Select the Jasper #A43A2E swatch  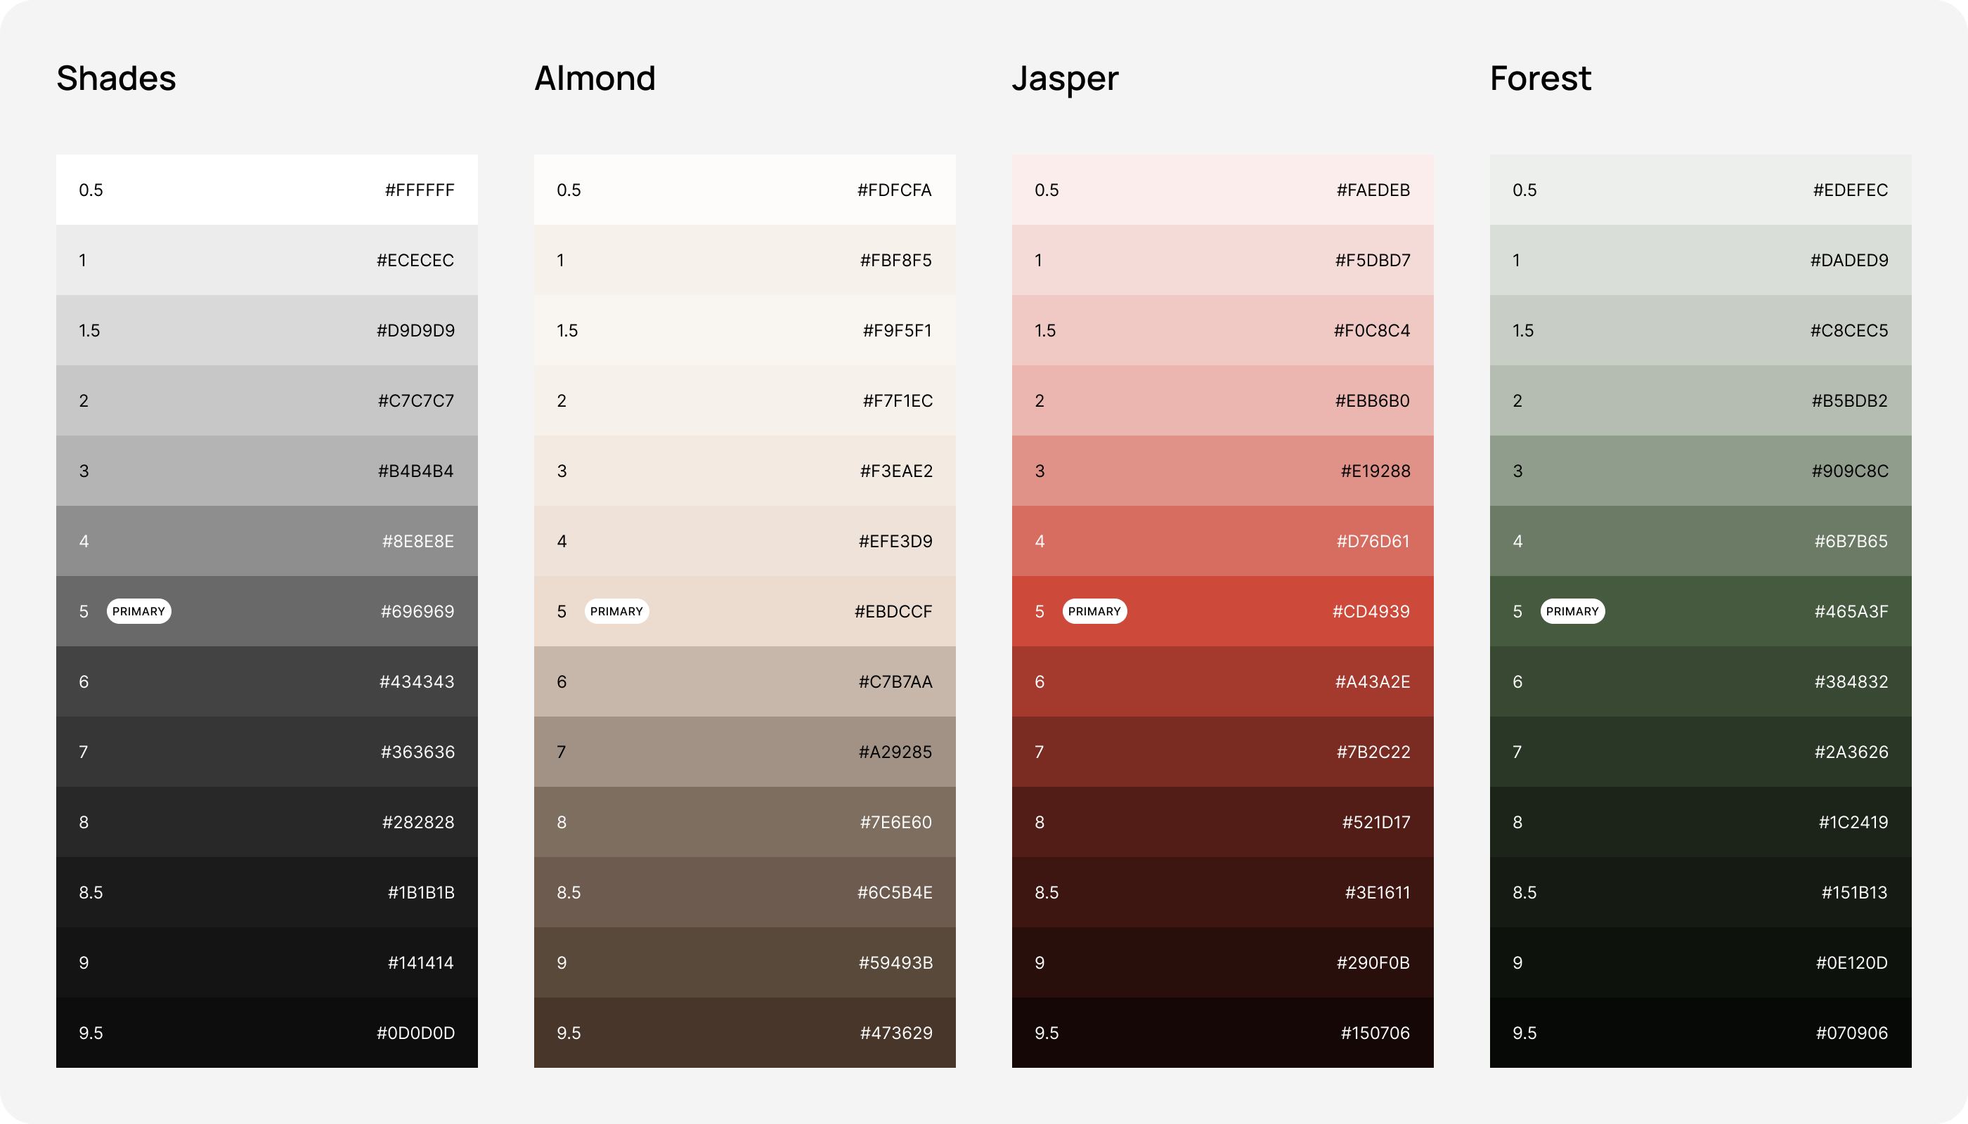pos(1223,681)
